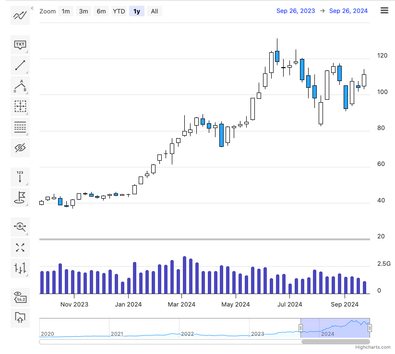Expand Elliott wave tool submenu arrow
The image size is (395, 354).
27,93
